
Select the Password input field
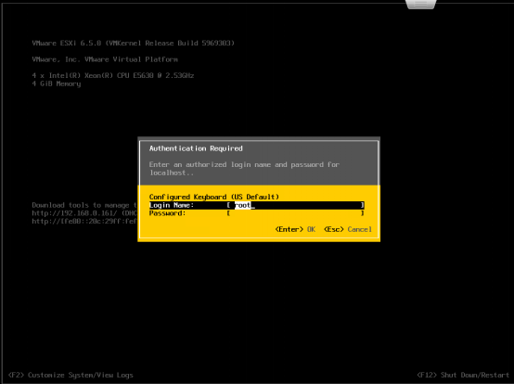pos(296,213)
